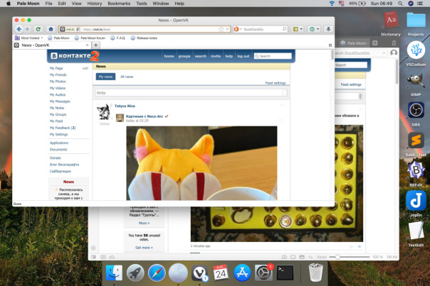Screen dimensions: 430x286
Task: Expand the Most Visited bookmarks dropdown
Action: point(29,38)
